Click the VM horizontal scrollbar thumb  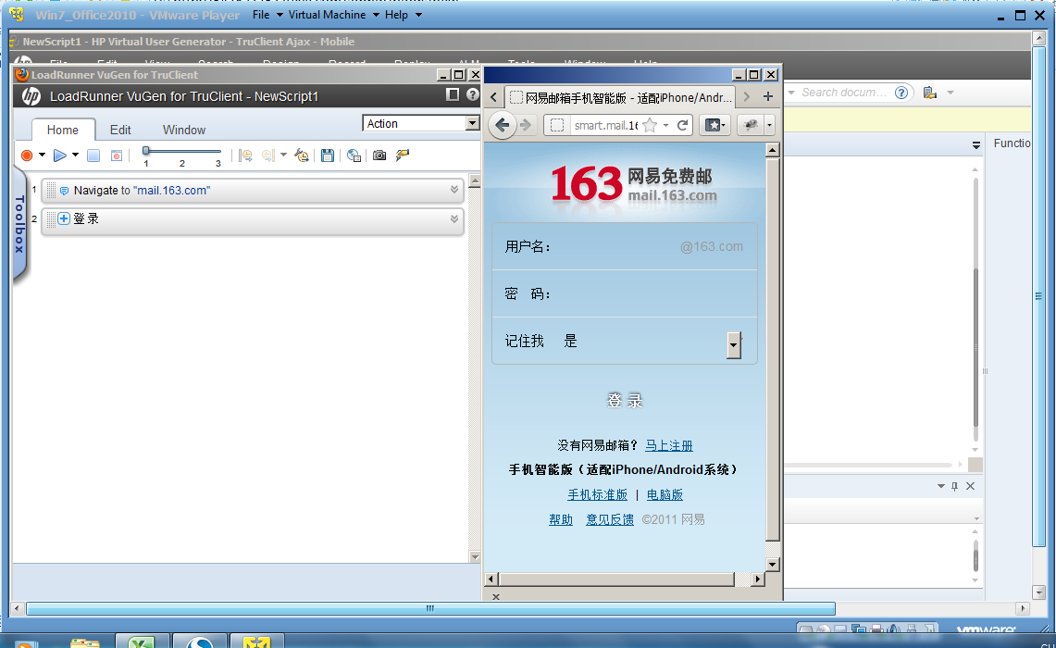430,608
